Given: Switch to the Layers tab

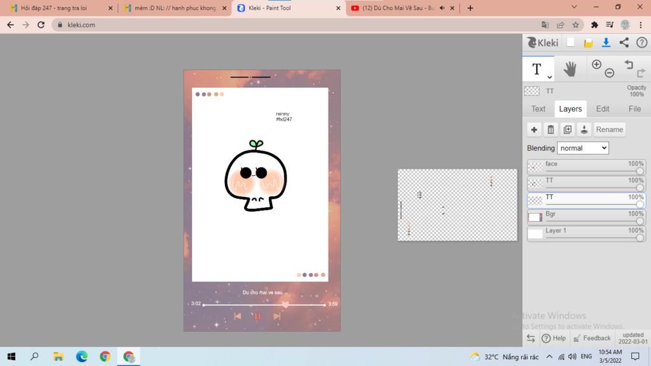Looking at the screenshot, I should click(x=570, y=109).
